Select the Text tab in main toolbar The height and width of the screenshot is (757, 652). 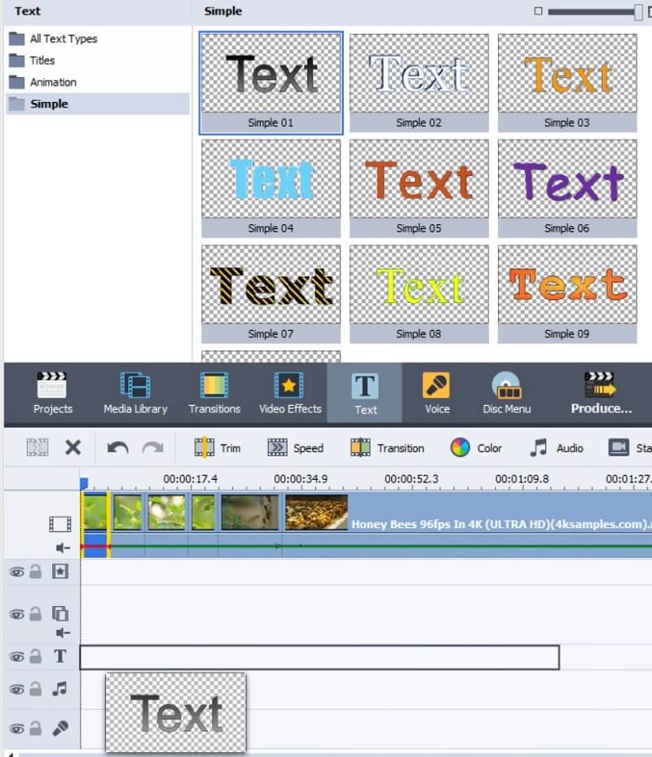(x=365, y=394)
